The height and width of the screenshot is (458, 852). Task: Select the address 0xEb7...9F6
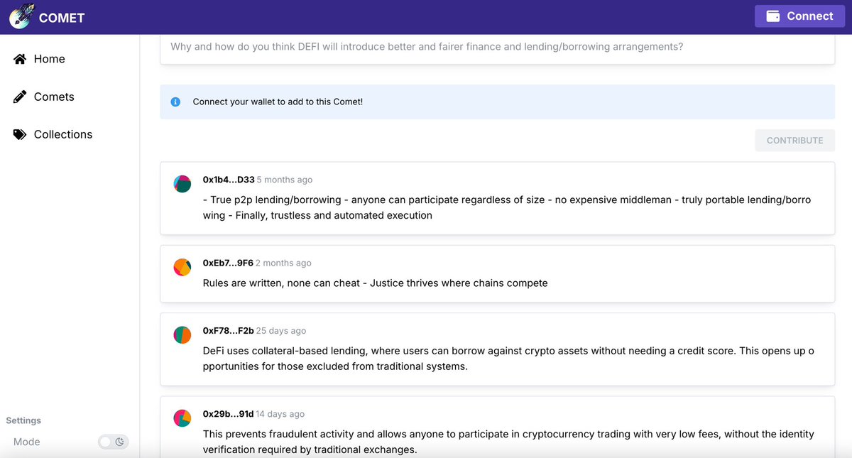[x=227, y=263]
